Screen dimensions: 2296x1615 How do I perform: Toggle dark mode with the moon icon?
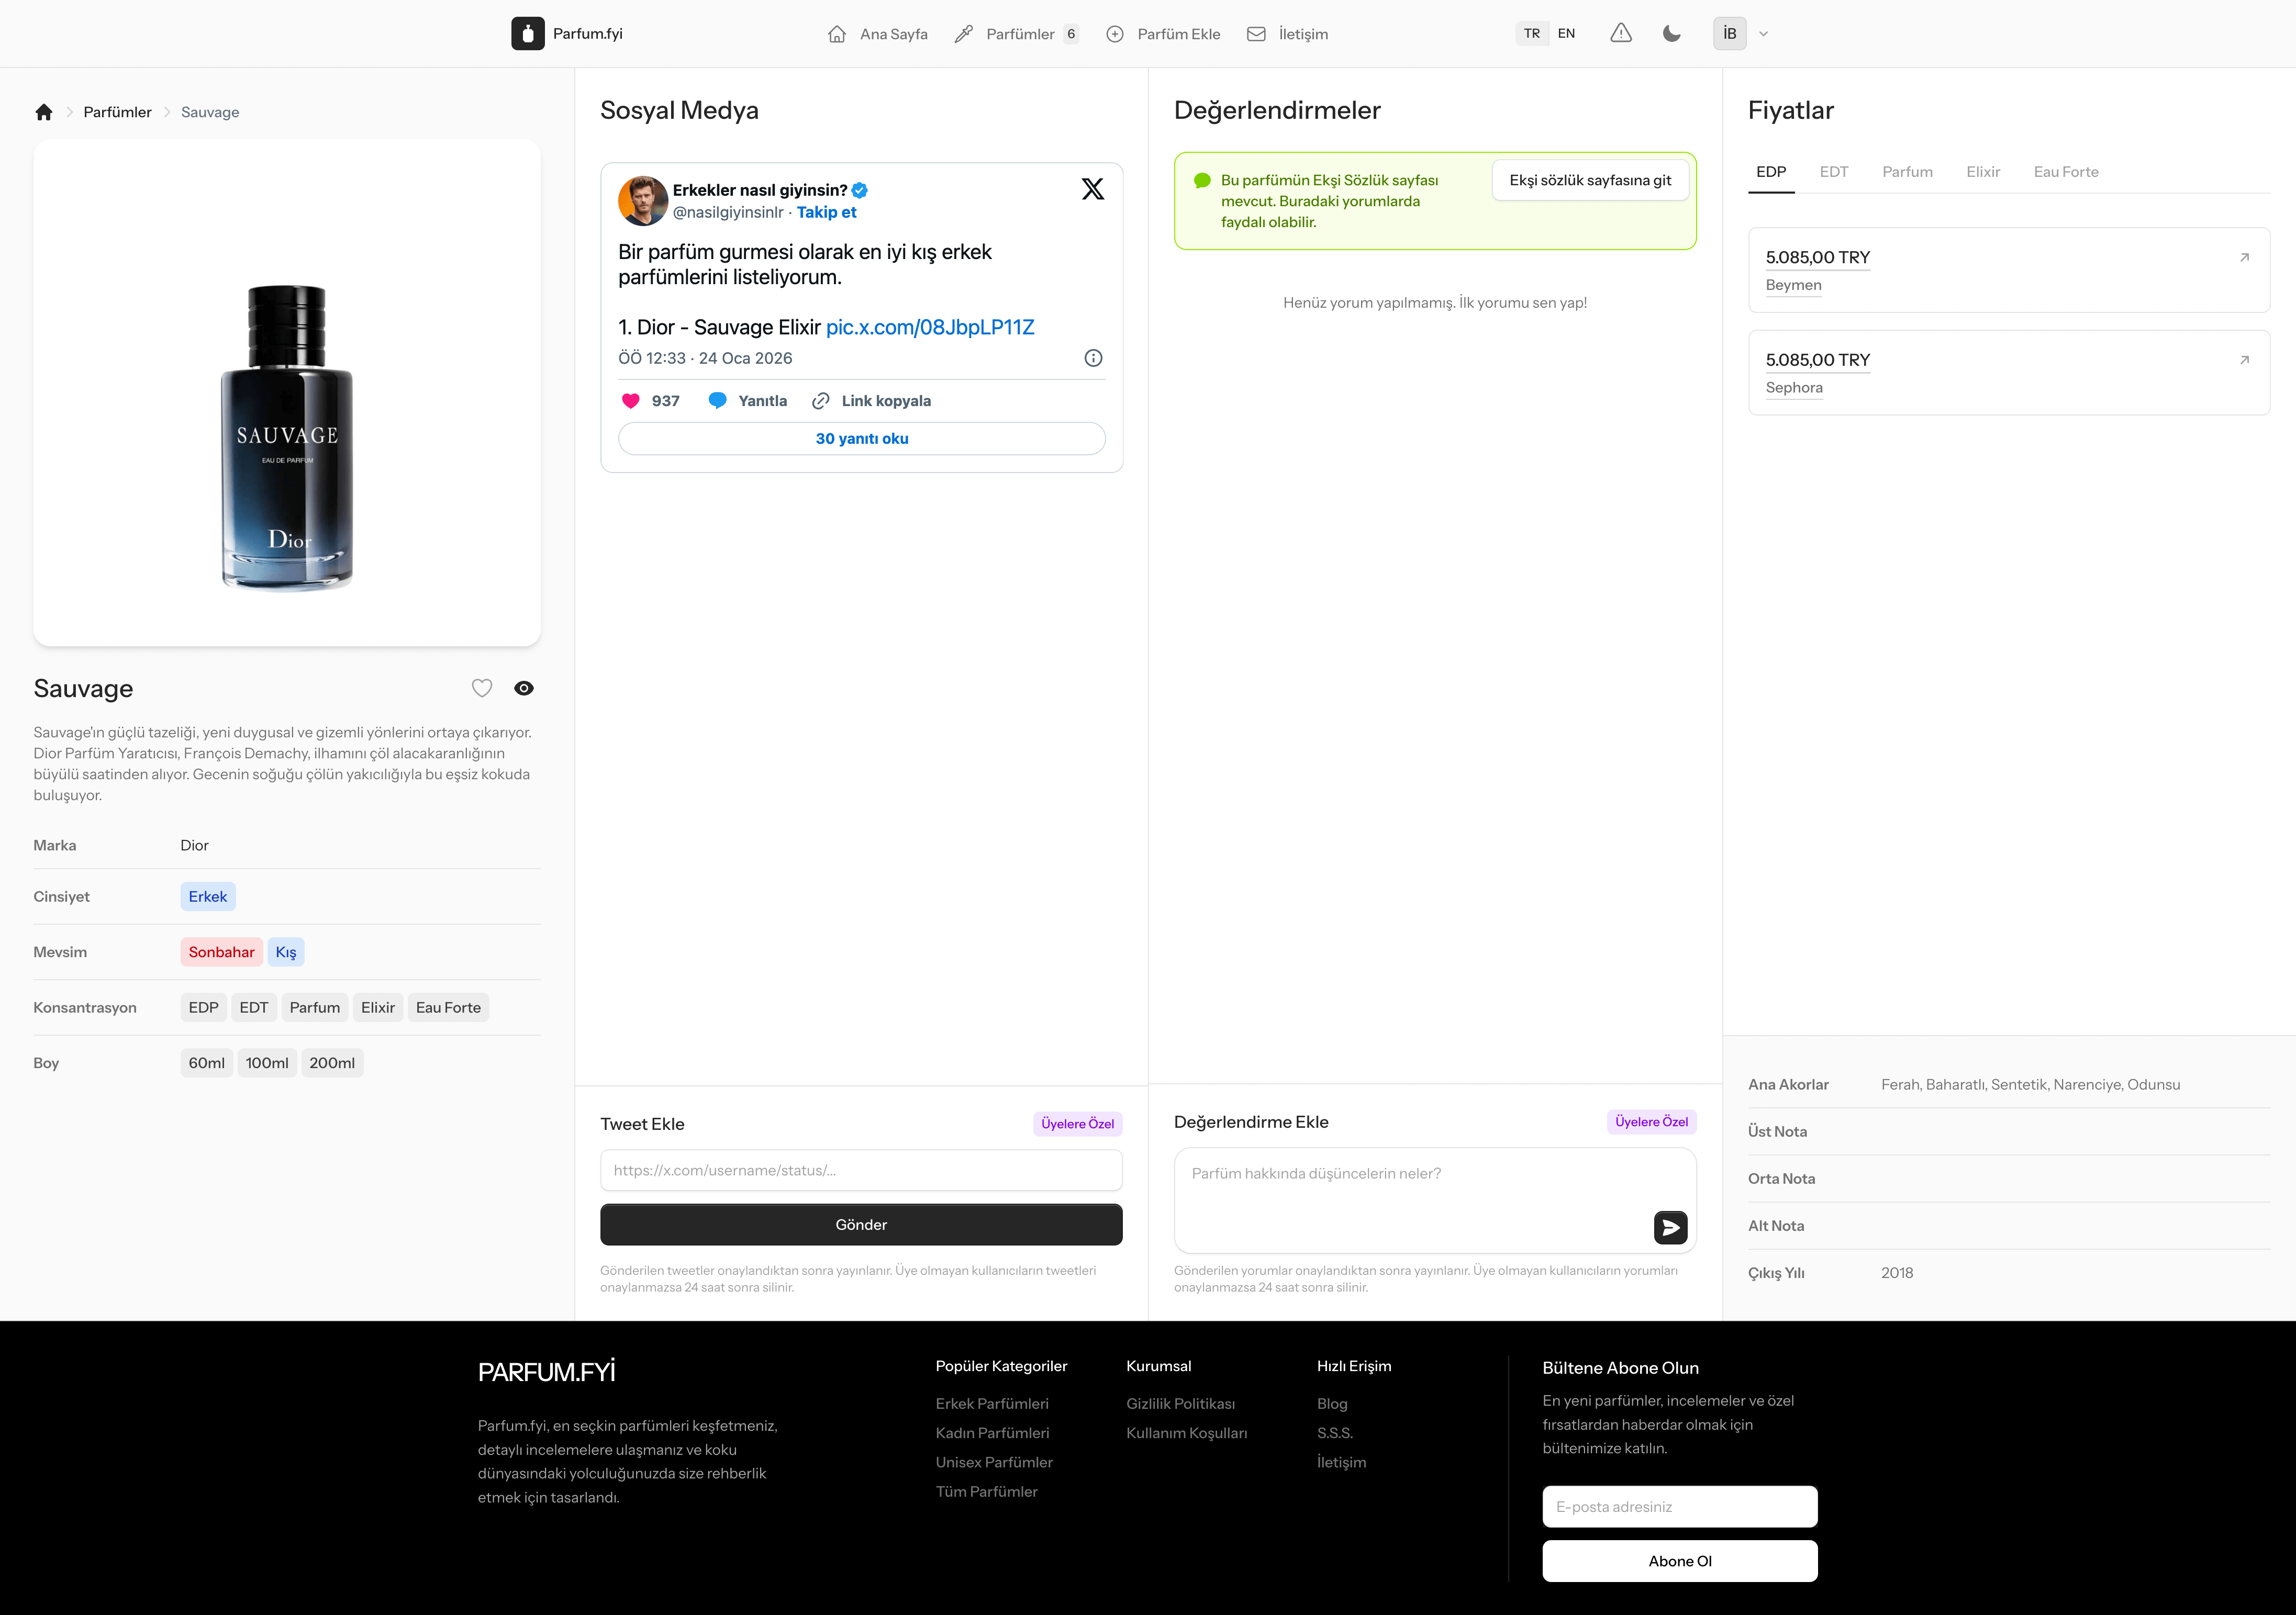(x=1671, y=33)
